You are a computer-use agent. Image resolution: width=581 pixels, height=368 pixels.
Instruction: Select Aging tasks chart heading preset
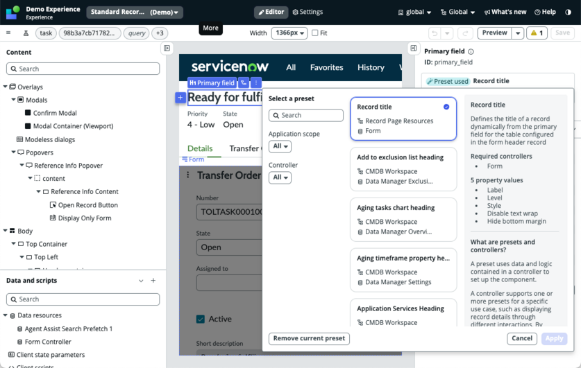click(403, 220)
